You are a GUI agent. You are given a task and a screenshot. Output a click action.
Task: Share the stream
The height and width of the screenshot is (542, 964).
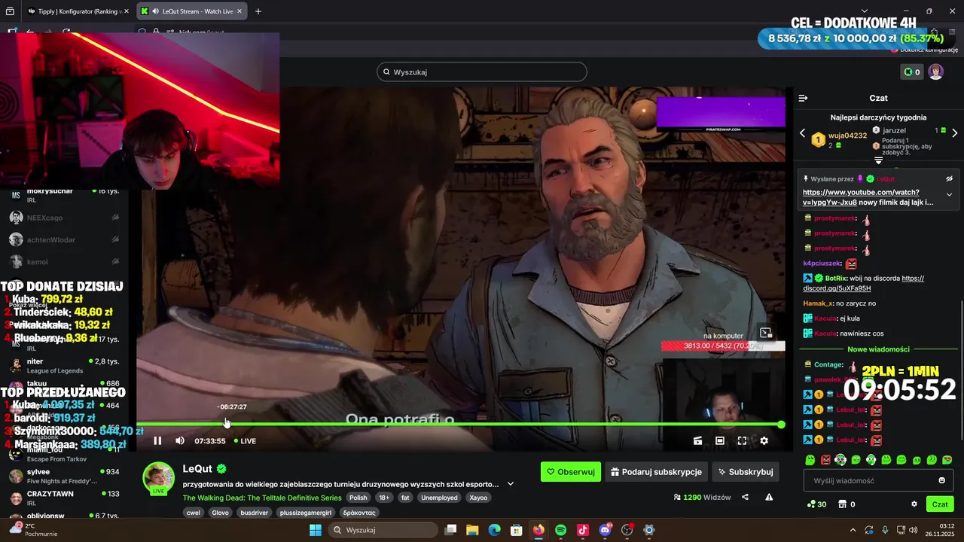pyautogui.click(x=745, y=497)
